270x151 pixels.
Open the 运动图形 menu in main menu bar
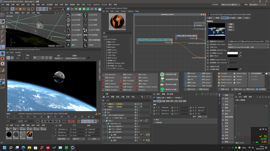[50, 5]
